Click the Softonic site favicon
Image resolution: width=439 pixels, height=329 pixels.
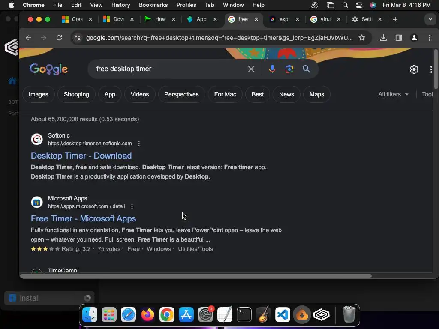pyautogui.click(x=37, y=139)
